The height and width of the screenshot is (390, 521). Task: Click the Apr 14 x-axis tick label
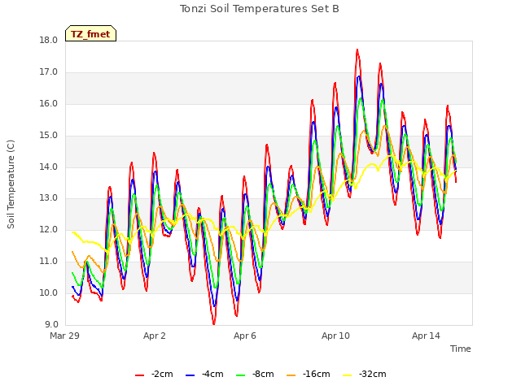(x=426, y=336)
